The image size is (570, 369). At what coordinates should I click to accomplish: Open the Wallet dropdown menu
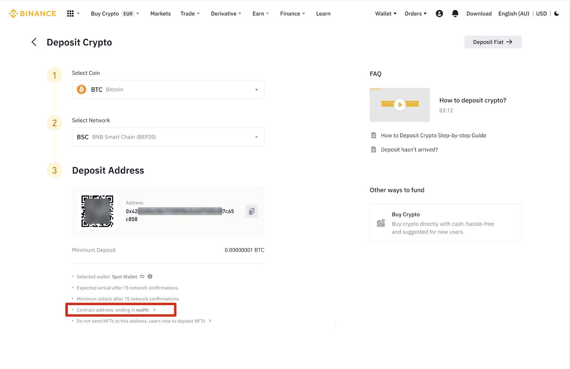pos(385,14)
